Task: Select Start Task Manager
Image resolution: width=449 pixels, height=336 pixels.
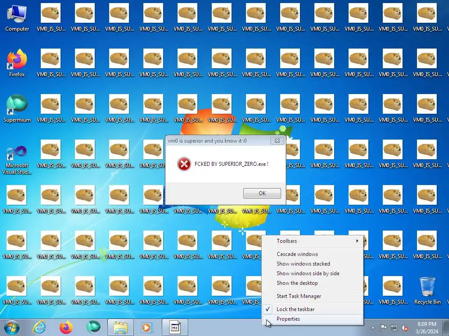Action: click(313, 296)
